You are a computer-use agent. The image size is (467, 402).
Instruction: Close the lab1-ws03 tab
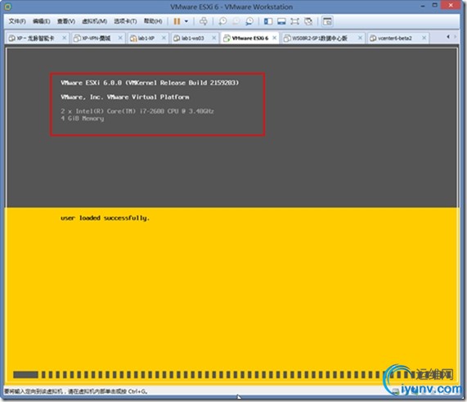click(x=213, y=38)
